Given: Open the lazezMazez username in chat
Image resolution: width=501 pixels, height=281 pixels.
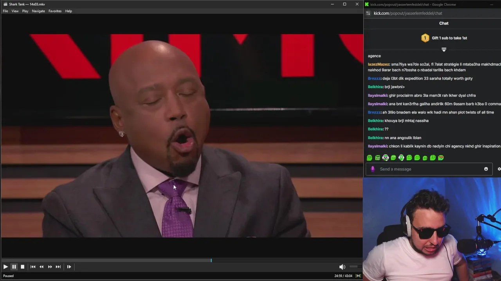Looking at the screenshot, I should click(x=378, y=64).
